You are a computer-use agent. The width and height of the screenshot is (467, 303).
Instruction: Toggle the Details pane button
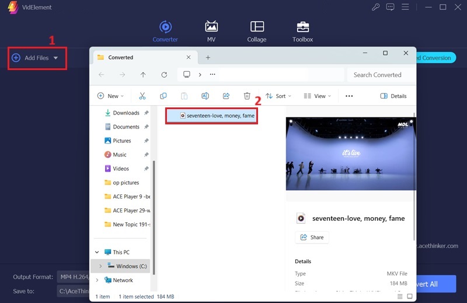[x=393, y=96]
